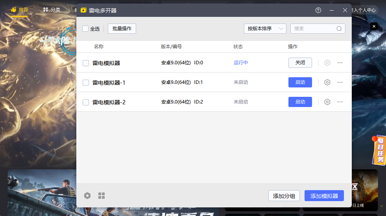This screenshot has width=386, height=216.
Task: Click the 状态 column header
Action: coord(238,47)
